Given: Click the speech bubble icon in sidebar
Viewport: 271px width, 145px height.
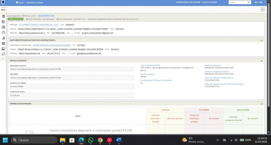Looking at the screenshot, I should (x=3, y=54).
